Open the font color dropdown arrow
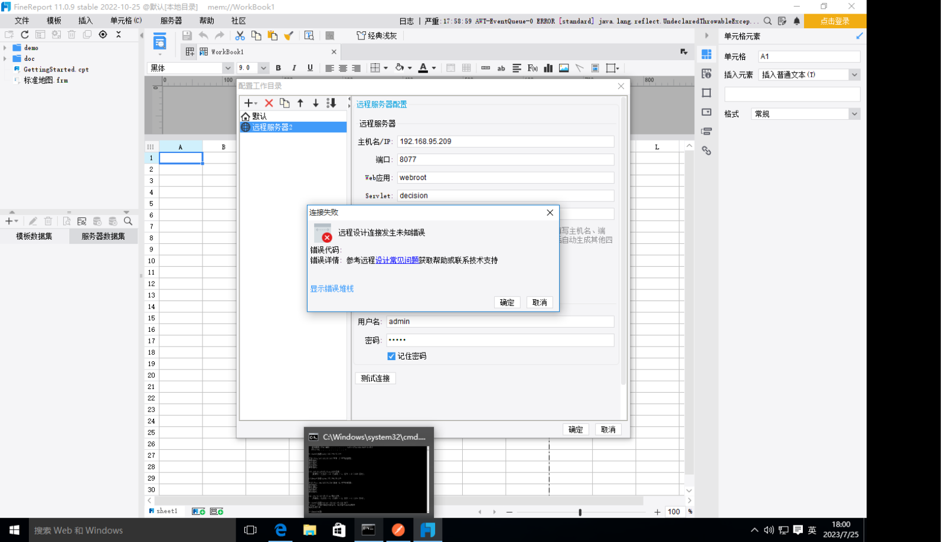Viewport: 941px width, 542px height. click(x=434, y=68)
